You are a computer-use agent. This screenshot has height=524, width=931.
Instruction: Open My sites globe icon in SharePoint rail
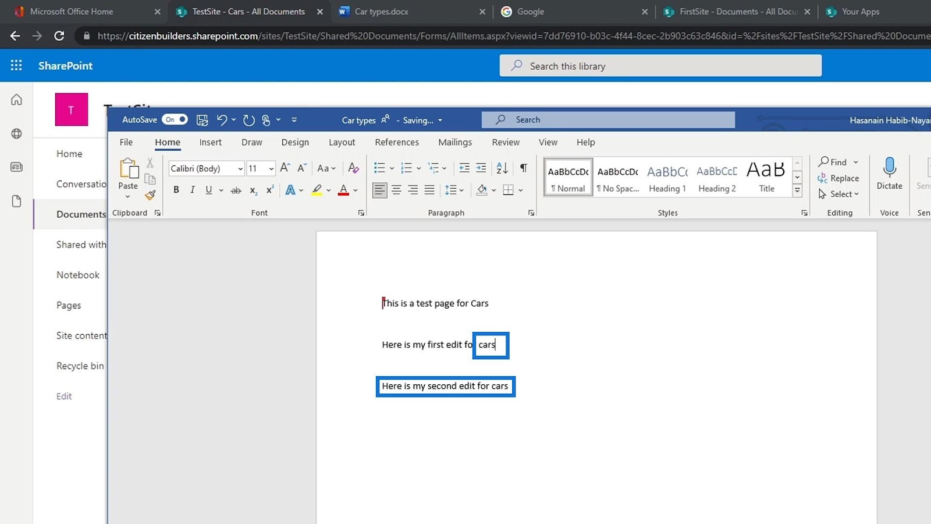[x=16, y=133]
